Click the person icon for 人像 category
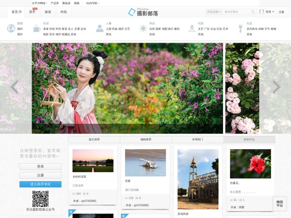The width and height of the screenshot is (291, 218). (99, 29)
